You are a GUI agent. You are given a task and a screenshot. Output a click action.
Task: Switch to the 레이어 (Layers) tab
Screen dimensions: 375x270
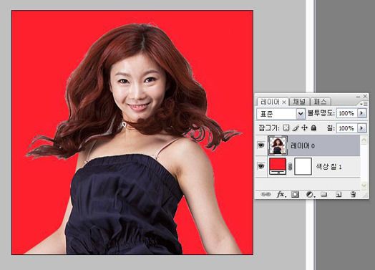click(x=270, y=102)
